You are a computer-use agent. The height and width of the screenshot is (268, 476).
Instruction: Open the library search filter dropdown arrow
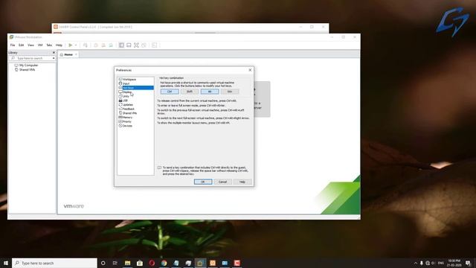[x=54, y=58]
